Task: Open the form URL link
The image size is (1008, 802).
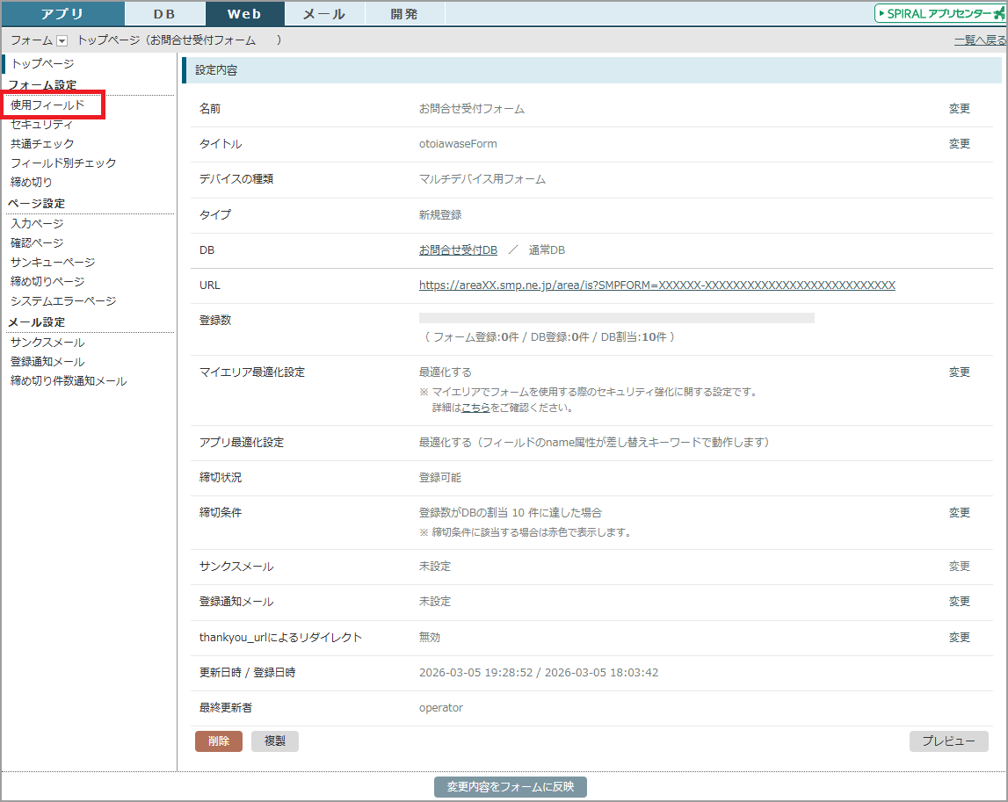Action: coord(656,285)
